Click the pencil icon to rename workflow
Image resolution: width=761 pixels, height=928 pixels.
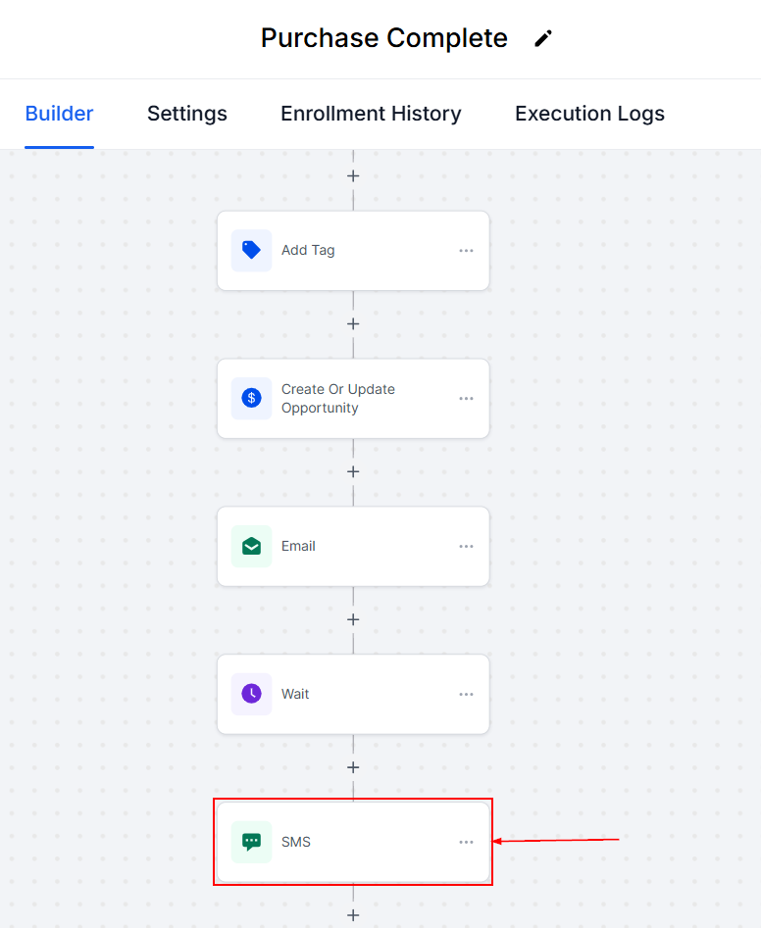[542, 38]
